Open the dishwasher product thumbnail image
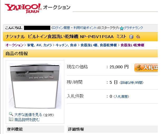Image resolution: width=162 pixels, height=134 pixels. (x=35, y=86)
